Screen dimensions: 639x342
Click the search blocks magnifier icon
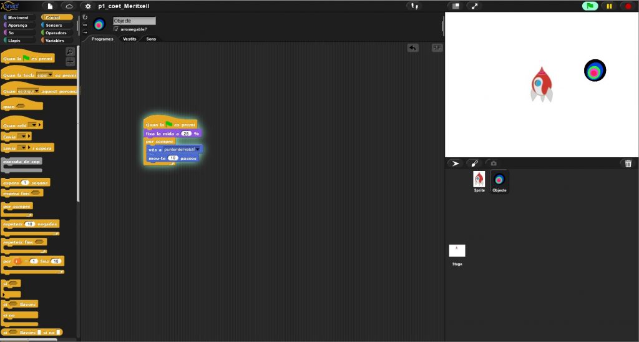tap(70, 51)
